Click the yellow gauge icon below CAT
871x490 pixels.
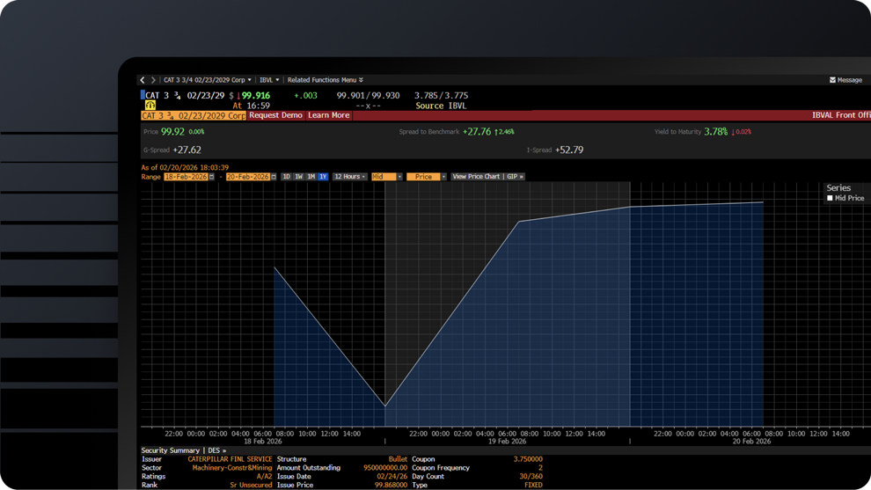(x=150, y=106)
